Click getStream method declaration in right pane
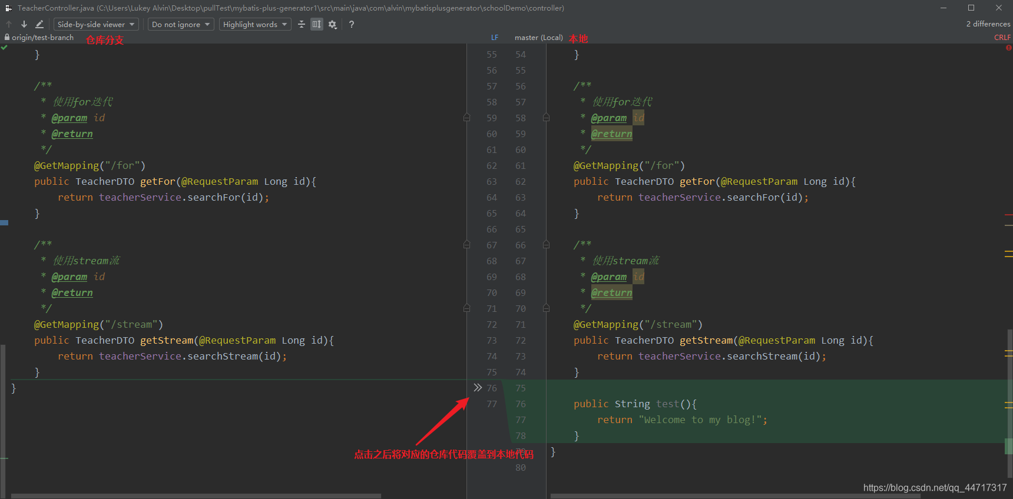This screenshot has height=499, width=1013. coord(723,340)
